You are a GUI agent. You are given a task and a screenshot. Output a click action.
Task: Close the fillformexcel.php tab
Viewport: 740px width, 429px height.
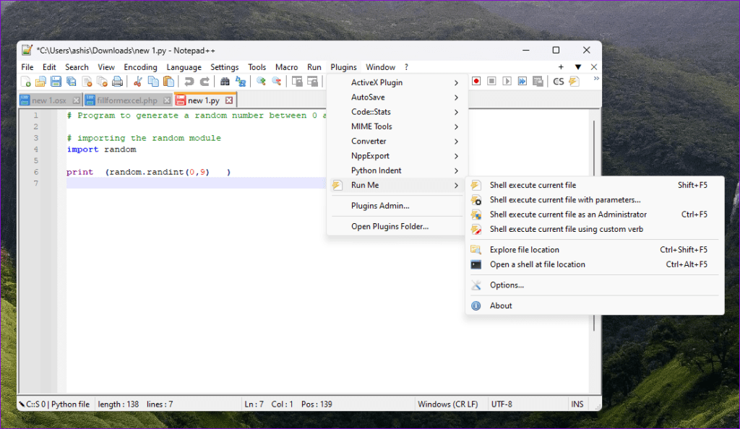tap(167, 100)
